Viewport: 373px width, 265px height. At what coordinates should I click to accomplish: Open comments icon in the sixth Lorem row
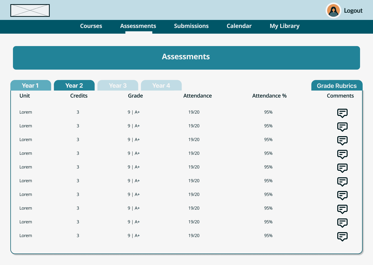coord(342,182)
